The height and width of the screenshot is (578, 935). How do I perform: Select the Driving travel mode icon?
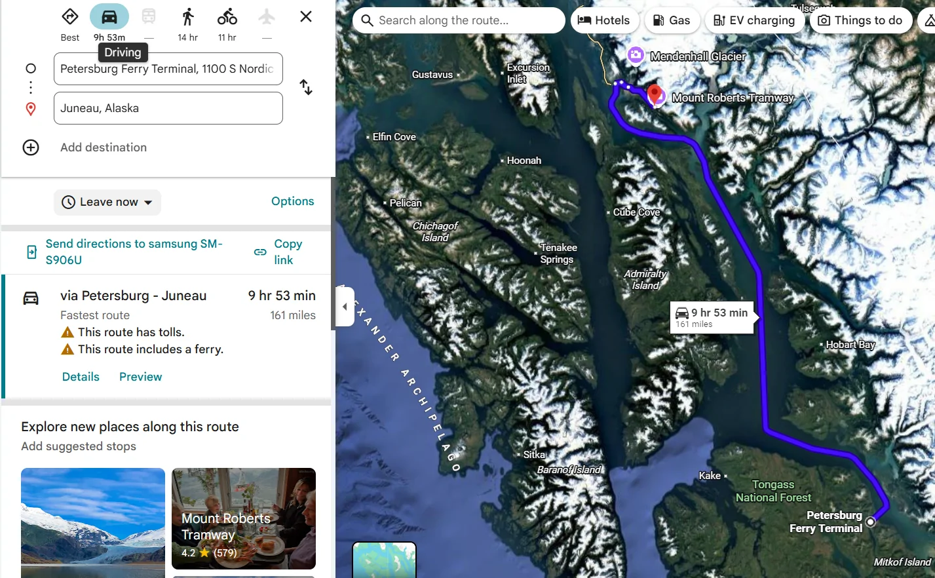pos(109,17)
